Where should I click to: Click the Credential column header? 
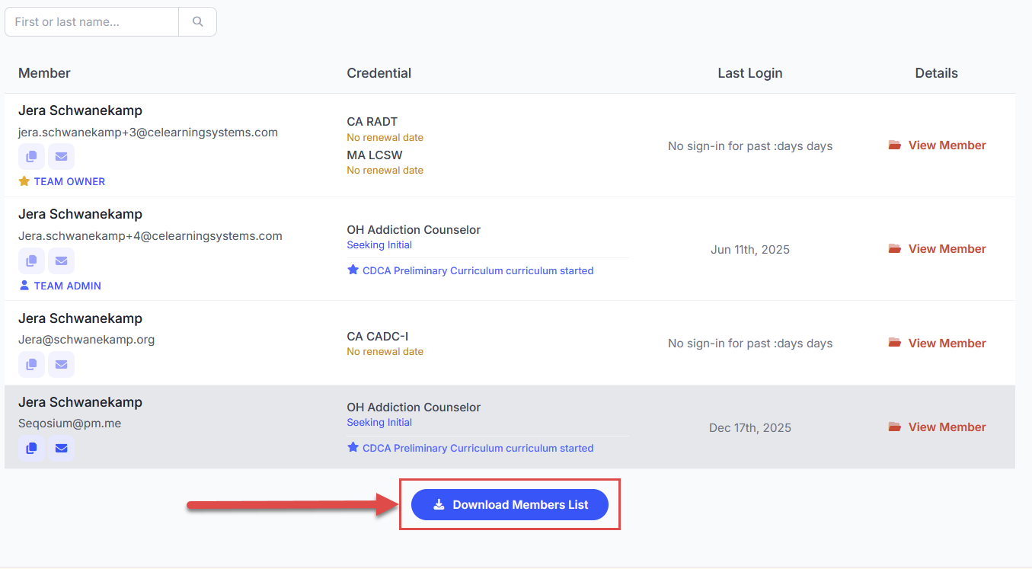pos(379,73)
